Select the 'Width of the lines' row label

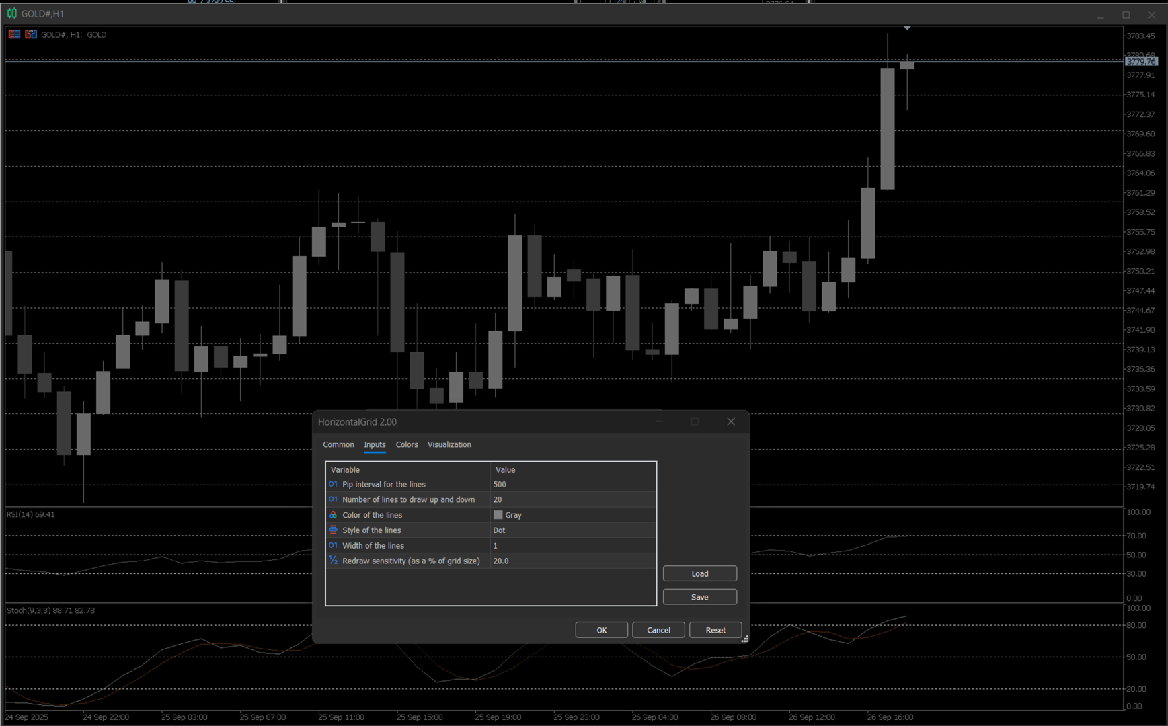[373, 546]
